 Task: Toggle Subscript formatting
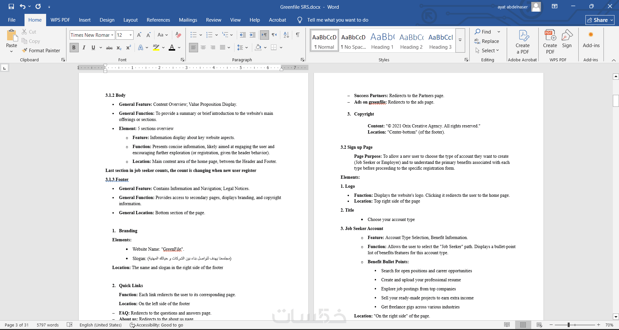point(119,47)
